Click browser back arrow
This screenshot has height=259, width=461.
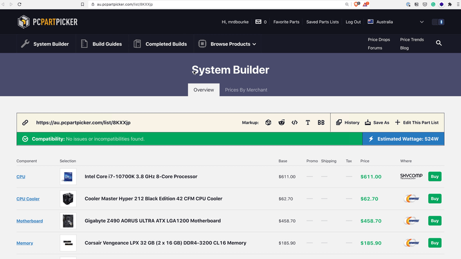(x=3, y=4)
